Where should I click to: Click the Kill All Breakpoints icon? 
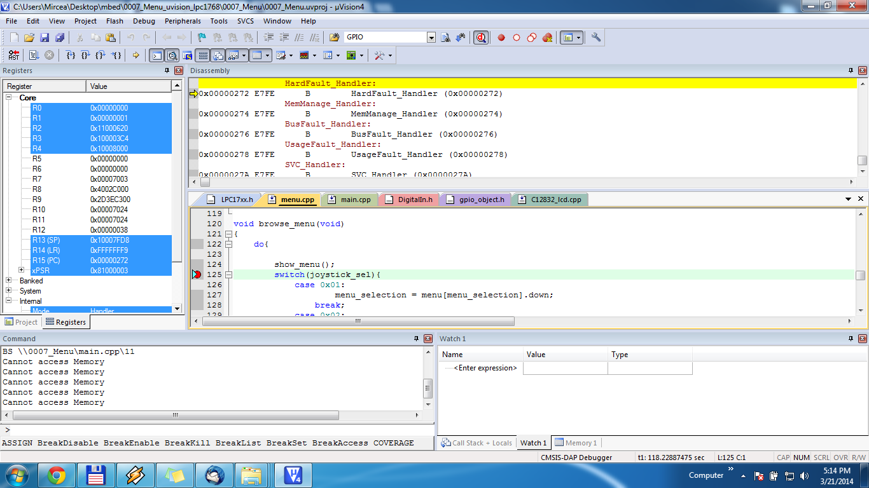(x=546, y=37)
